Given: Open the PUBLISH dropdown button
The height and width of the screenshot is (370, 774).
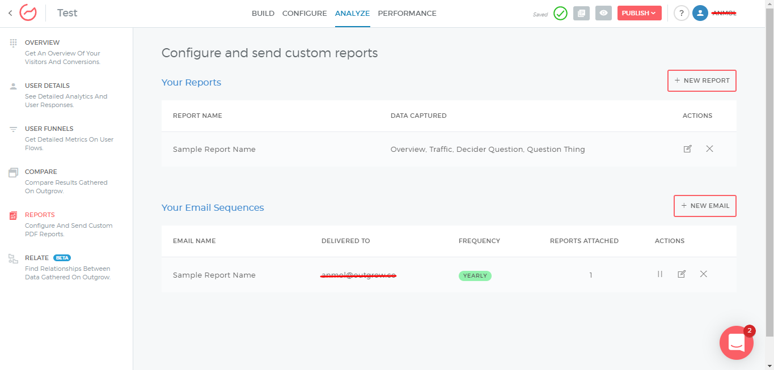Looking at the screenshot, I should [x=639, y=13].
